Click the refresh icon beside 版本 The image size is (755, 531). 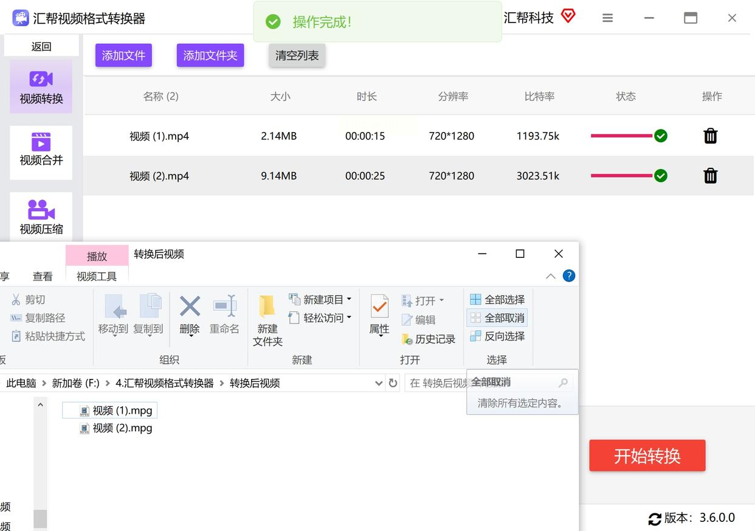pos(654,519)
